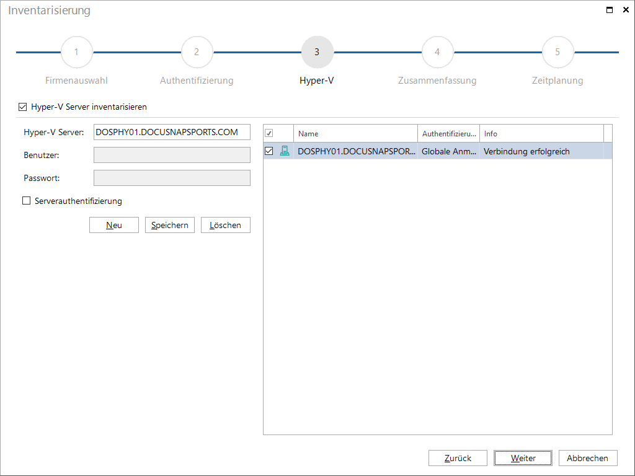Sort by the Authentifizierung column header

pyautogui.click(x=449, y=134)
